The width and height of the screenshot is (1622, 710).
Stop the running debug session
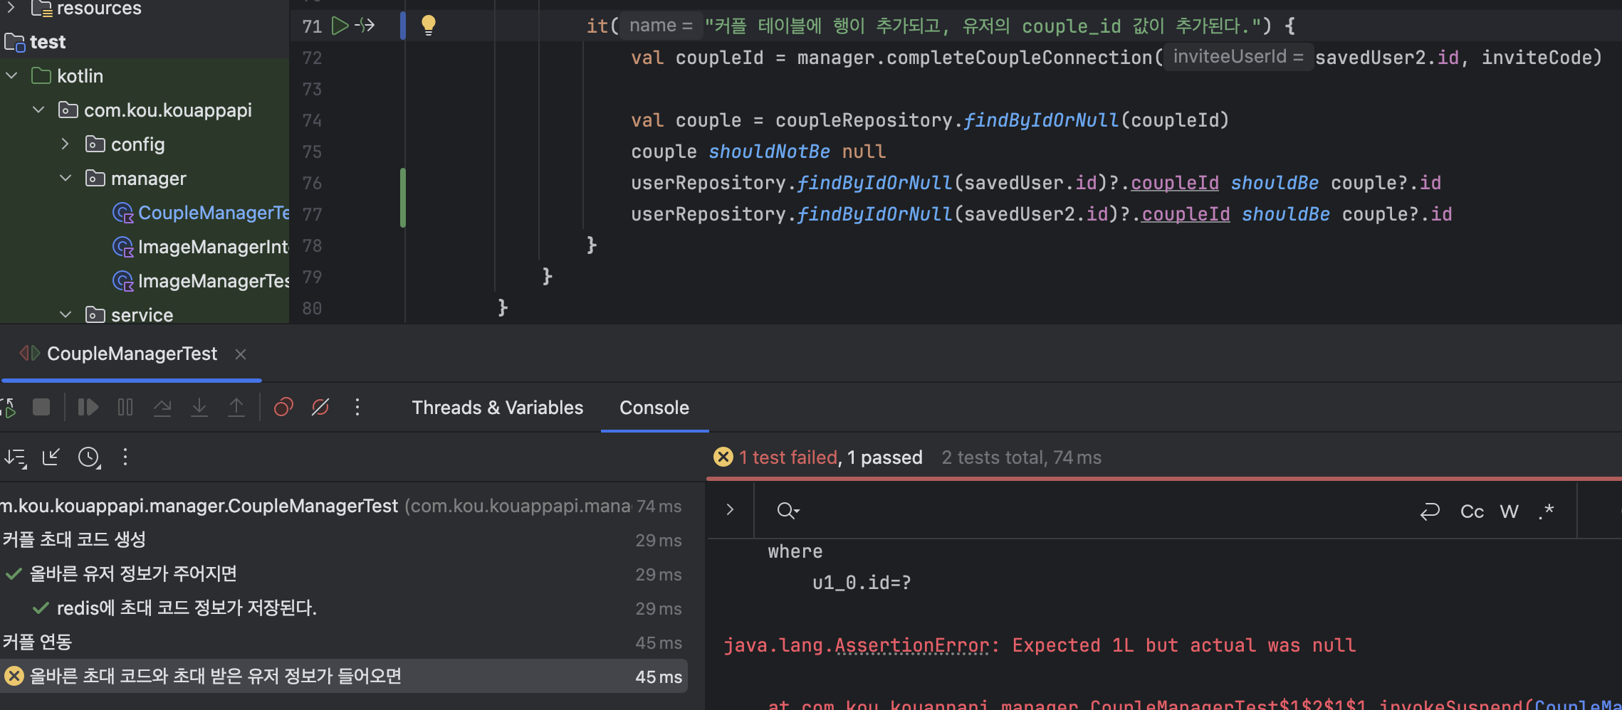[x=41, y=407]
